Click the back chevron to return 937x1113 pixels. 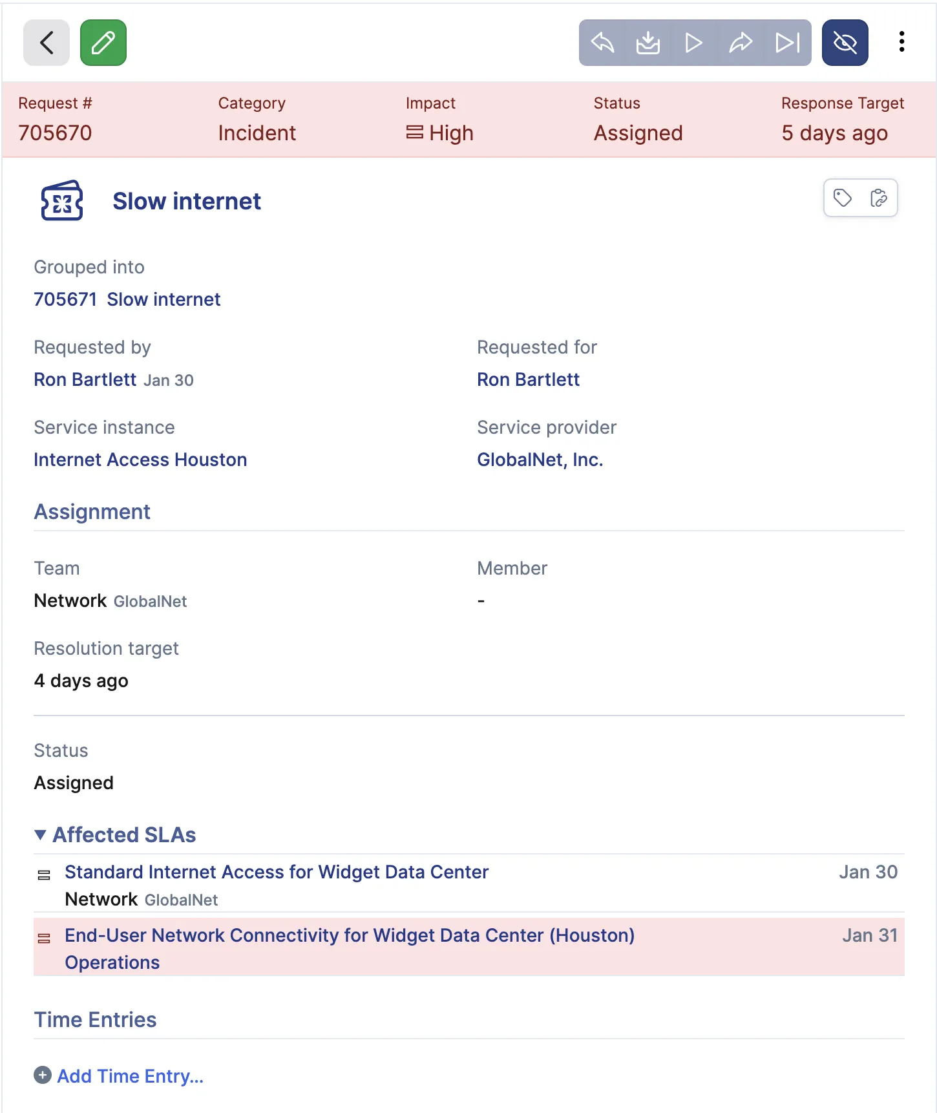46,43
